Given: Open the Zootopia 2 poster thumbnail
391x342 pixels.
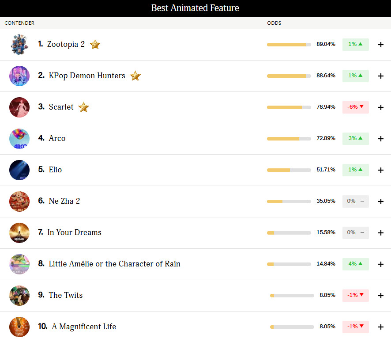Looking at the screenshot, I should click(19, 45).
